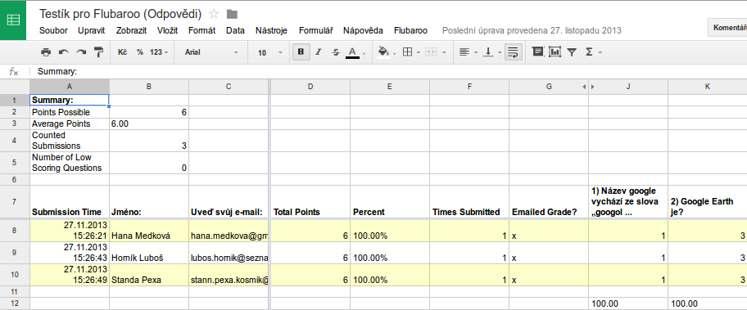Viewport: 747px width, 310px height.
Task: Open the font size 10 dropdown
Action: click(x=269, y=52)
